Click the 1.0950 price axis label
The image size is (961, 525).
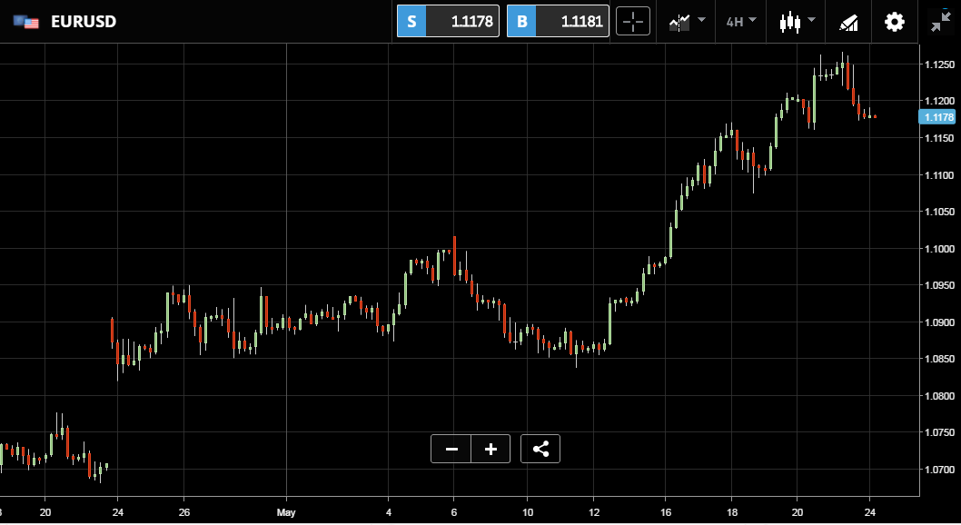(x=939, y=285)
